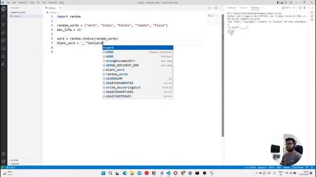This screenshot has height=177, width=316.
Task: Choose 'write_docstringdict' suggestion
Action: tap(138, 88)
